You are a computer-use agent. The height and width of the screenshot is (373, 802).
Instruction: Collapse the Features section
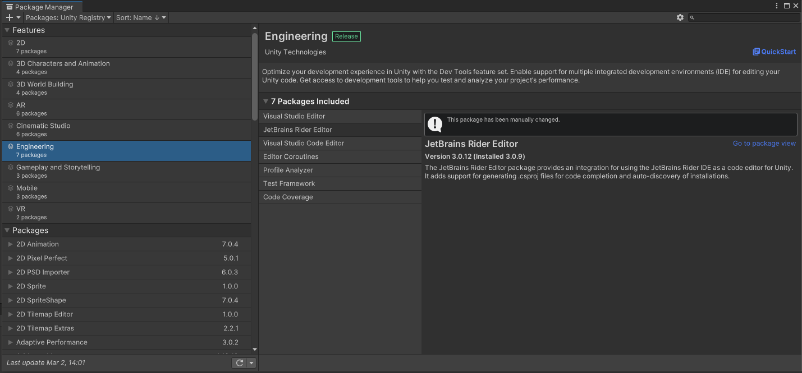point(7,30)
